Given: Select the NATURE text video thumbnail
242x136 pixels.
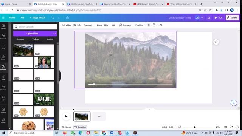Looking at the screenshot, I should coord(44,99).
